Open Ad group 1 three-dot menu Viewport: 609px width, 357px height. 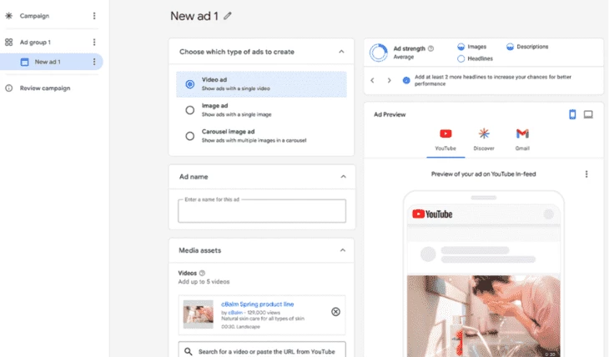[x=94, y=42]
